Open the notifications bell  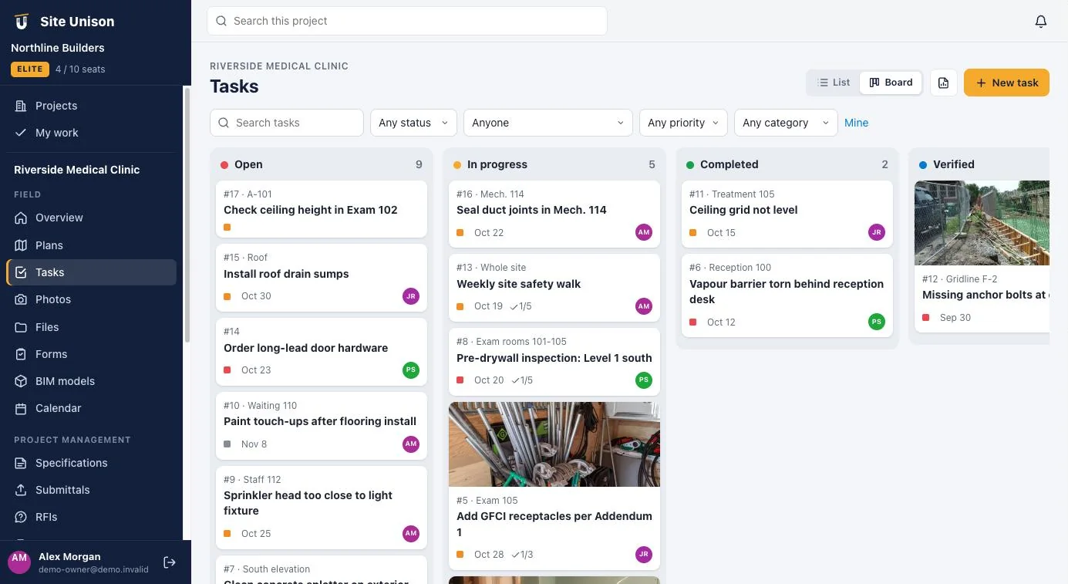(1041, 21)
